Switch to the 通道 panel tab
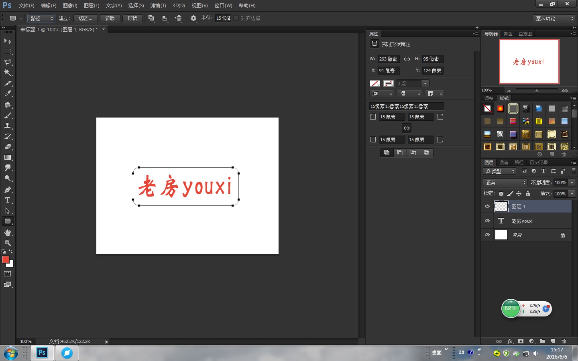 503,162
